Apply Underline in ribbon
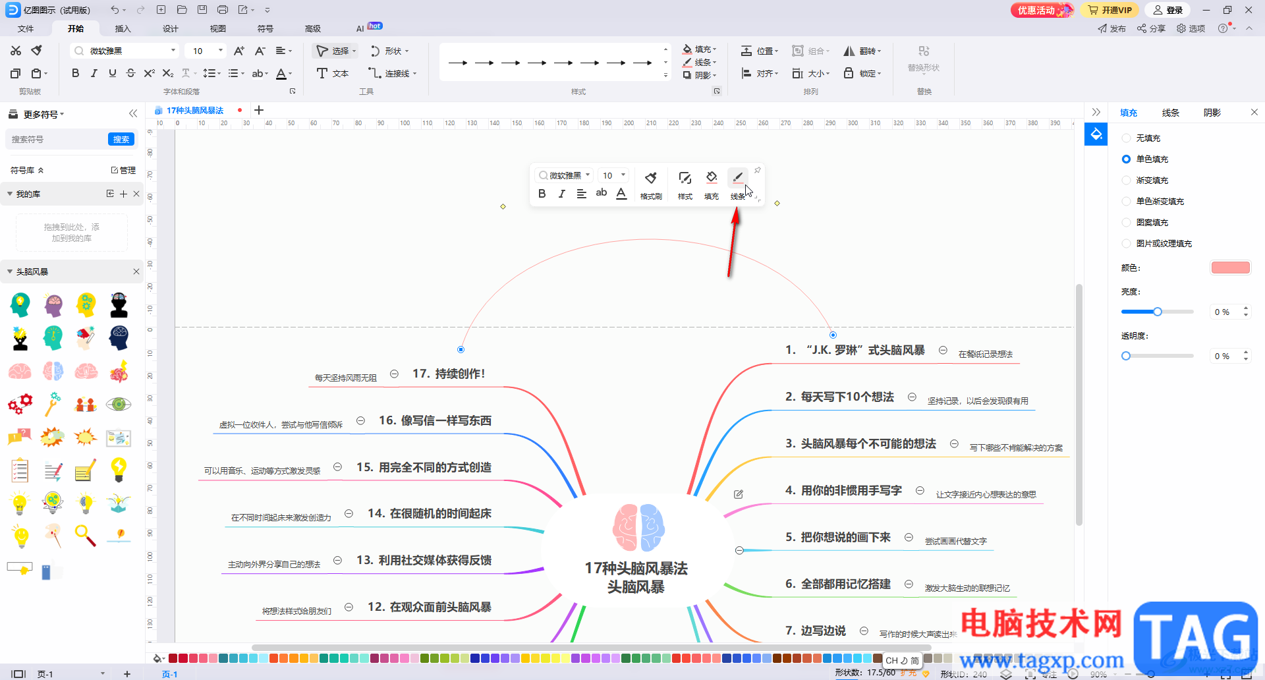Screen dimensions: 1265x680 tap(113, 73)
